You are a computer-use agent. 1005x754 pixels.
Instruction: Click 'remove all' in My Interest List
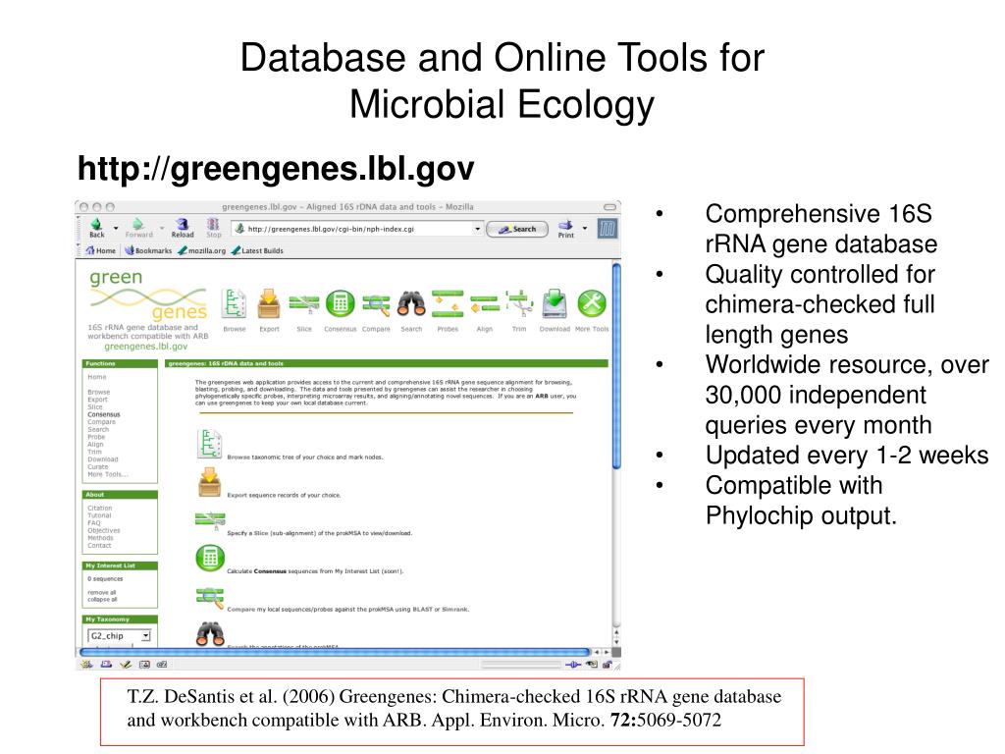(102, 592)
